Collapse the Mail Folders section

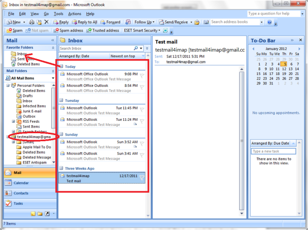pyautogui.click(x=53, y=71)
